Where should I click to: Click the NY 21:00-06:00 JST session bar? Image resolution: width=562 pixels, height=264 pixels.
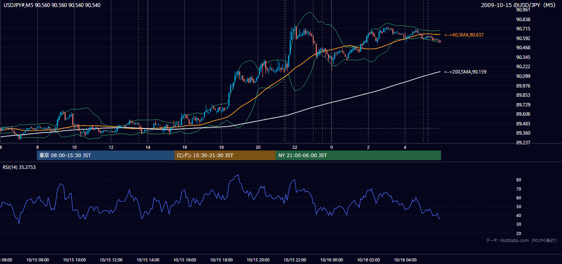pyautogui.click(x=358, y=155)
